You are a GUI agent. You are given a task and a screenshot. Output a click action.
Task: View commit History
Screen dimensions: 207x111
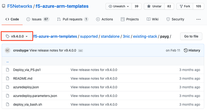pos(192,50)
